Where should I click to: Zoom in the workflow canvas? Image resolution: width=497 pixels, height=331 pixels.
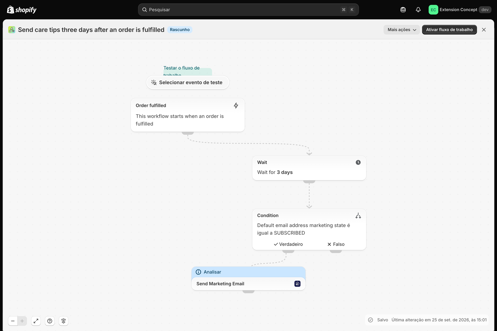tap(22, 321)
